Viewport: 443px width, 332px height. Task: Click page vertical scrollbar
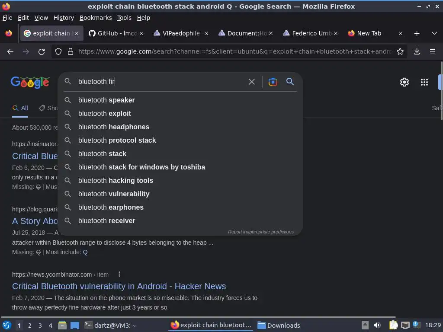441,90
